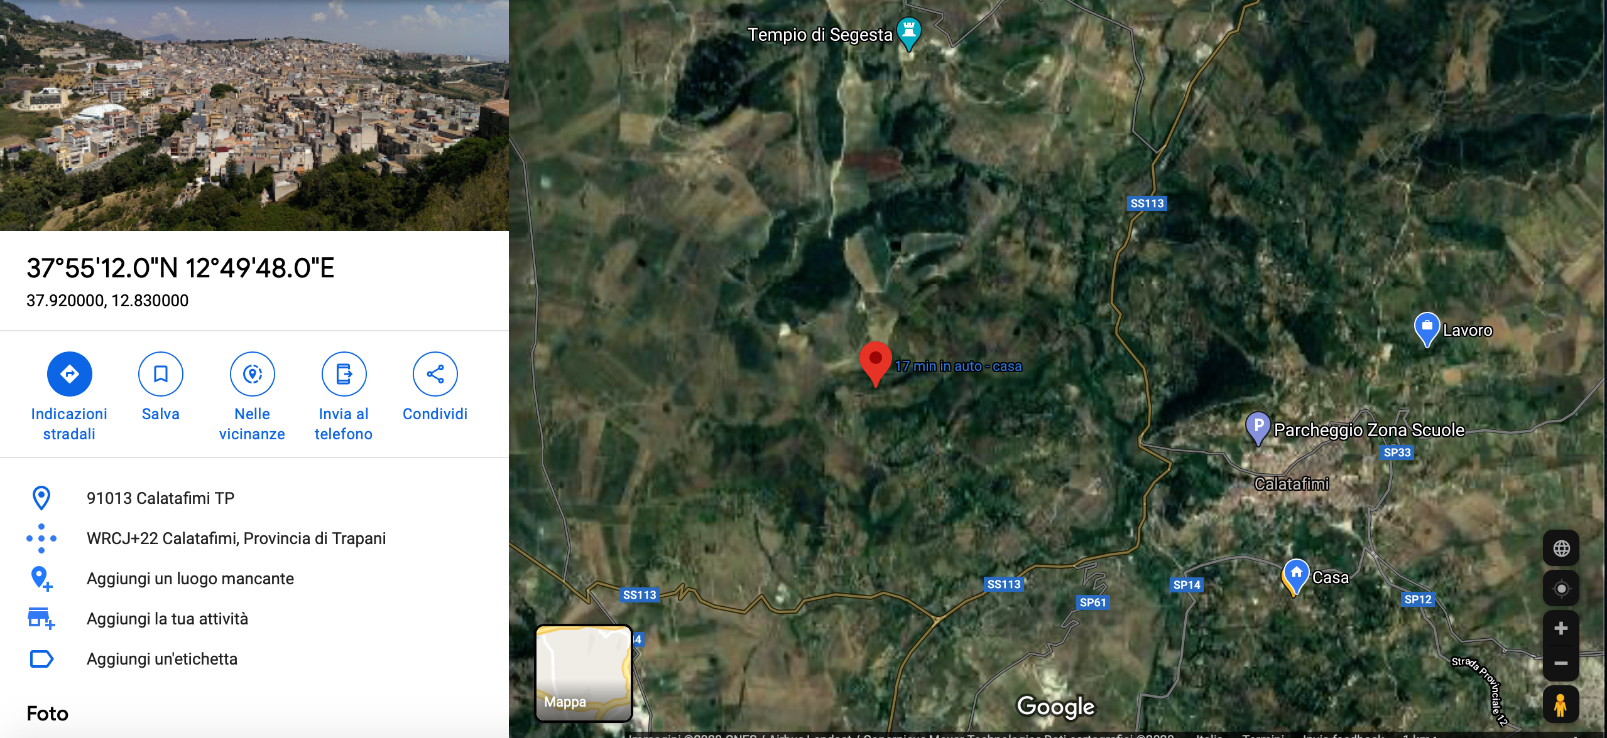Switch to the Mappa layer thumbnail

point(584,673)
